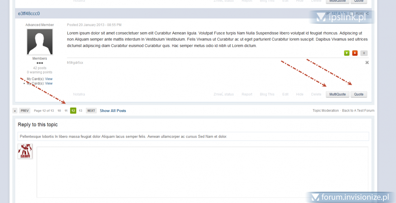Toggle MultiQuote on post #240
396x203 pixels.
click(x=337, y=94)
